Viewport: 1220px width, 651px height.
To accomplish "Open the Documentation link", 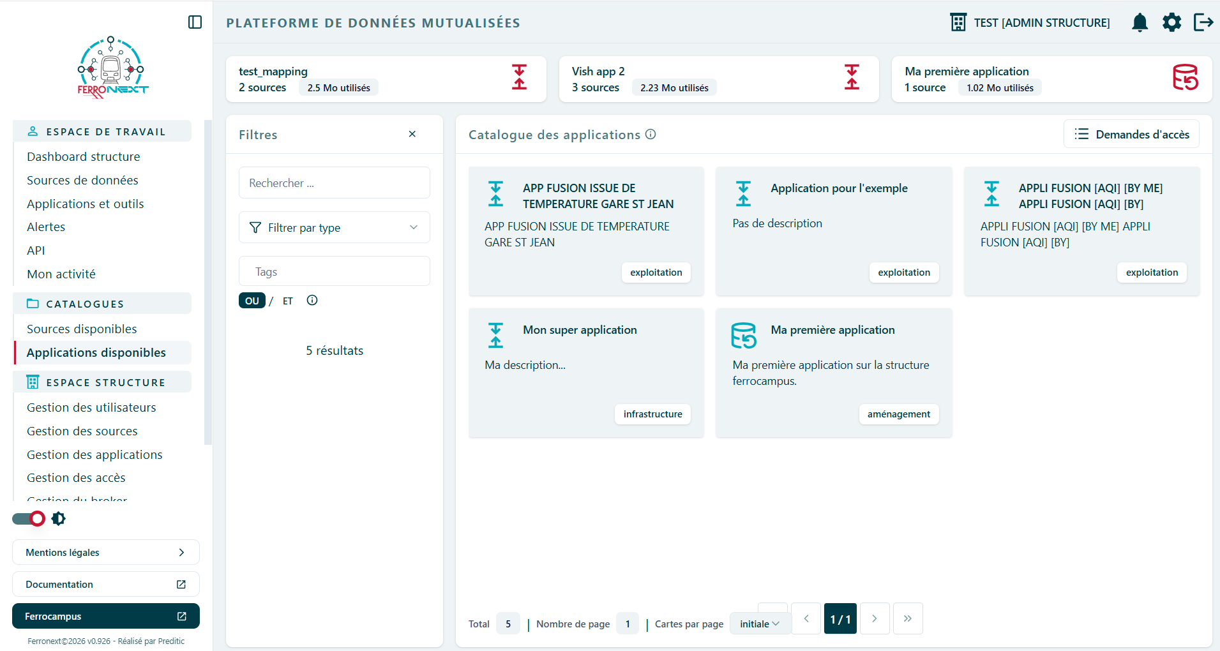I will pos(106,584).
